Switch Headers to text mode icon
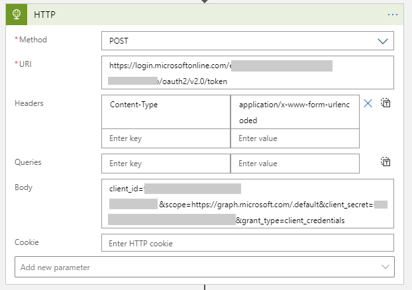Viewport: 412px width, 290px height. coord(386,103)
